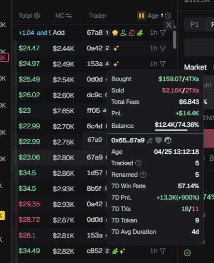
Task: Click 2 count badge beside 0a42
Action: 107,48
